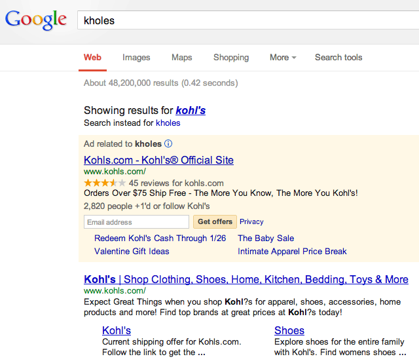Open Redeem Kohl's Cash Through 1/26
Image resolution: width=419 pixels, height=363 pixels.
click(160, 238)
